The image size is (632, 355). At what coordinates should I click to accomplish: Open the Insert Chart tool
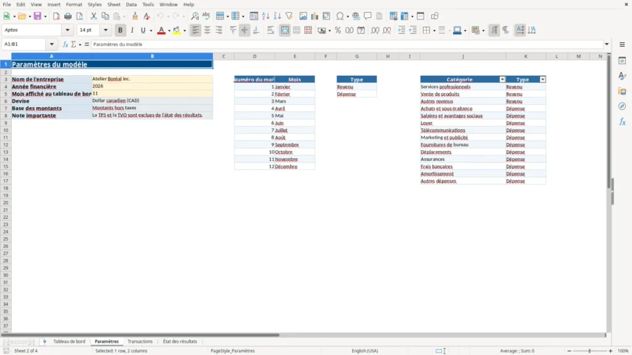click(x=314, y=16)
